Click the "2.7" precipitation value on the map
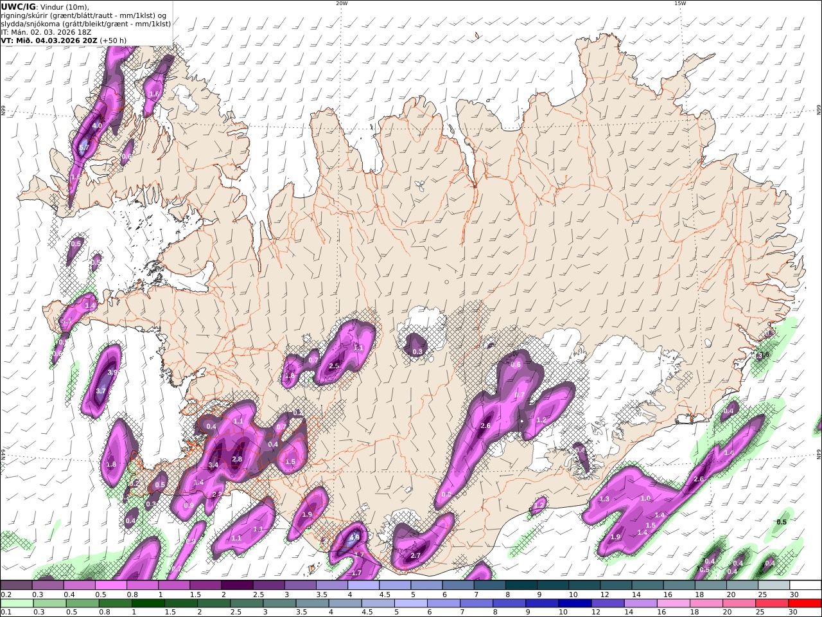This screenshot has width=822, height=617. click(415, 555)
